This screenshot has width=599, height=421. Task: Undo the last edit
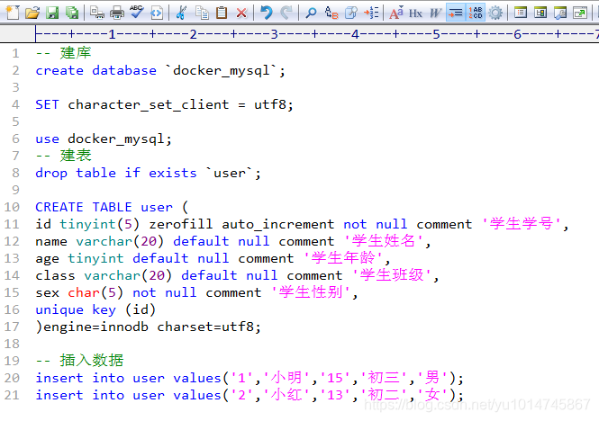pos(267,13)
